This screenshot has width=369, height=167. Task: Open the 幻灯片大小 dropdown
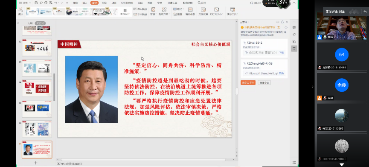(216, 11)
